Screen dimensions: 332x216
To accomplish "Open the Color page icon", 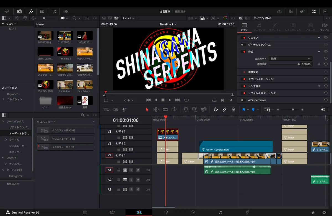I will click(193, 212).
